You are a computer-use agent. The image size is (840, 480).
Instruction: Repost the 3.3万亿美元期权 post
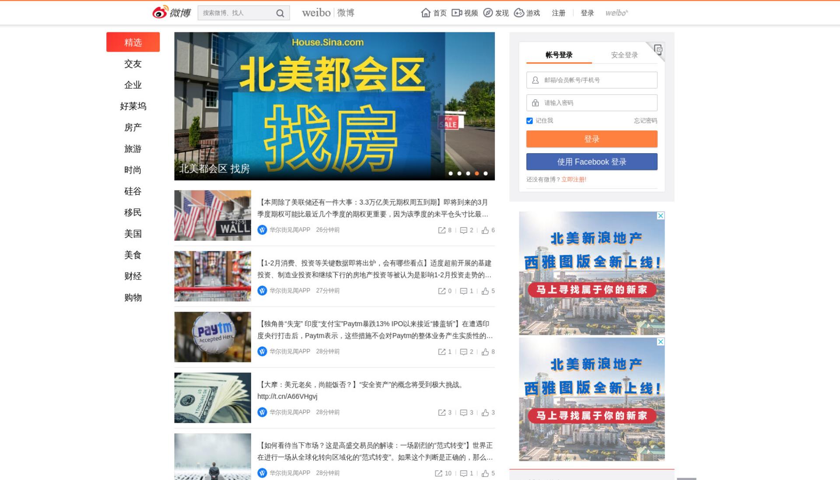445,230
